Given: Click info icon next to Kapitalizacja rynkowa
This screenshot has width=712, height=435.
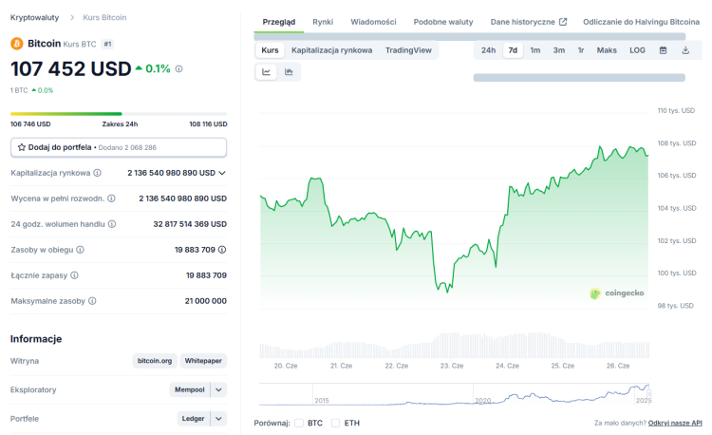Looking at the screenshot, I should 98,173.
